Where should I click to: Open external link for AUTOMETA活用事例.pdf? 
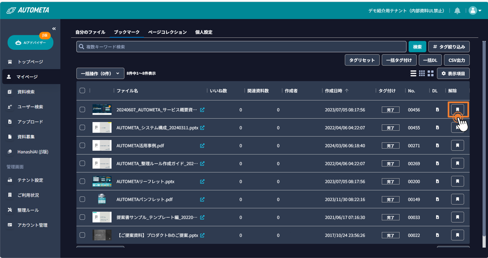[x=202, y=145]
